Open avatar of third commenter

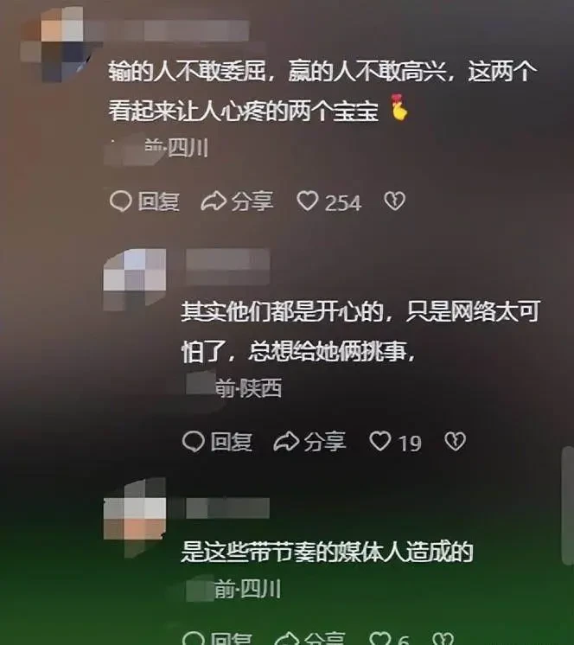tap(135, 516)
